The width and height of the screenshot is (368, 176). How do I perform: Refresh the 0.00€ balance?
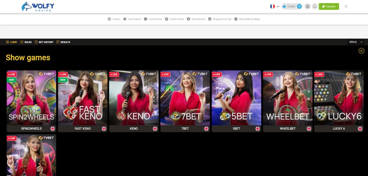pos(300,6)
